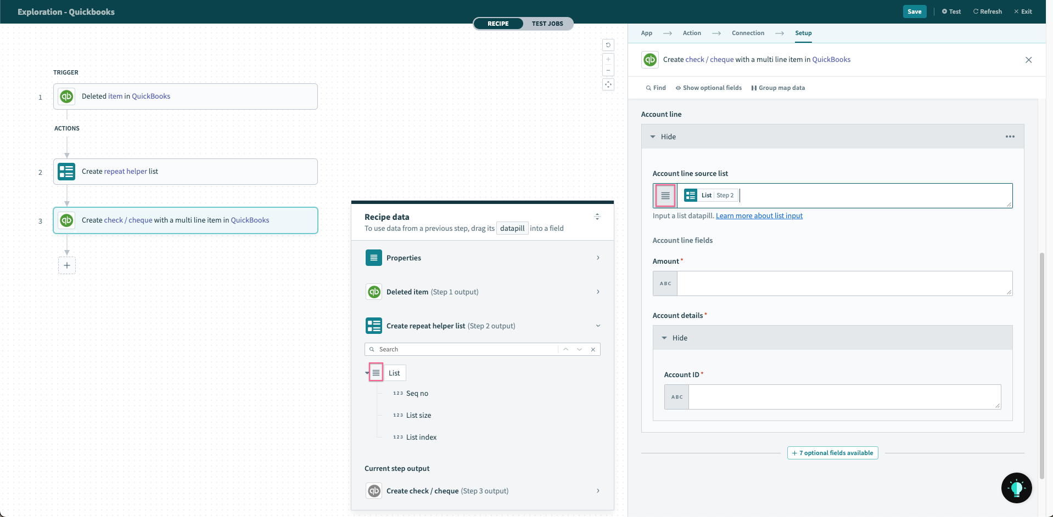Toggle Group map data
1053x517 pixels.
(x=778, y=88)
